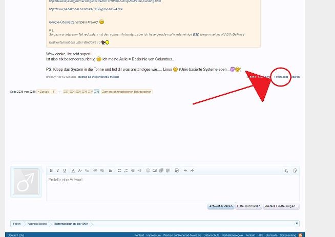Open the text color picker
Screen dimensions: 335x237
tap(73, 170)
